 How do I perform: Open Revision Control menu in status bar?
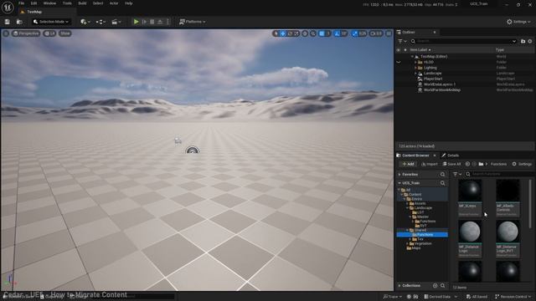click(x=513, y=297)
